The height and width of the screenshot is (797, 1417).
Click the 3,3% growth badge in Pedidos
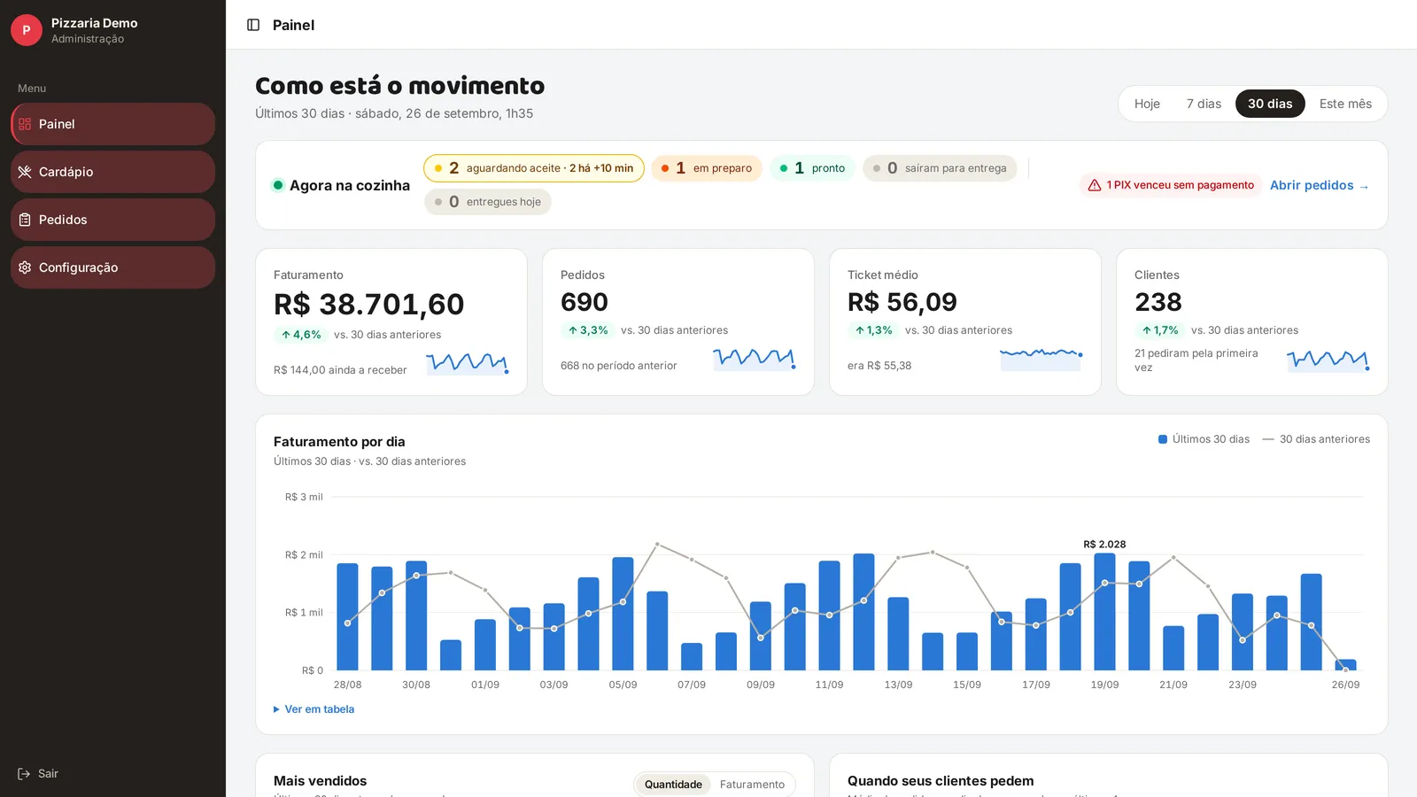point(587,330)
